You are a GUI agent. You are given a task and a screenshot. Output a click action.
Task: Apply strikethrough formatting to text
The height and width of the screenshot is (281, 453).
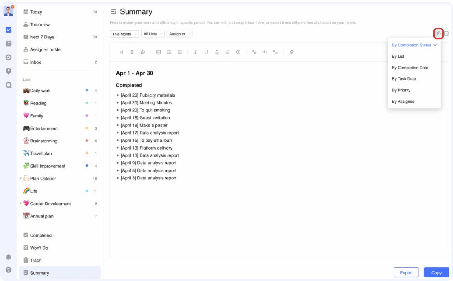[217, 52]
